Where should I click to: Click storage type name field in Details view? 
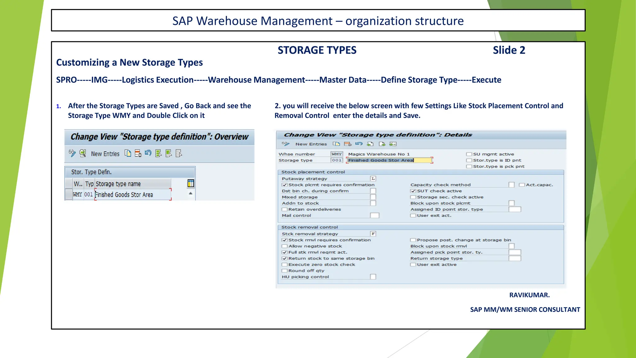coord(389,160)
